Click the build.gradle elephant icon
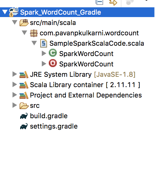The image size is (155, 170). pyautogui.click(x=24, y=116)
